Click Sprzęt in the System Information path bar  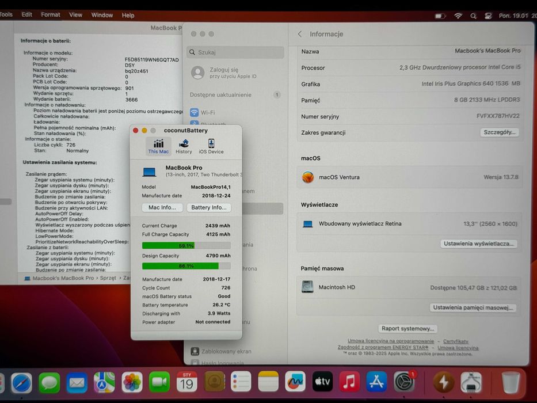(x=108, y=278)
